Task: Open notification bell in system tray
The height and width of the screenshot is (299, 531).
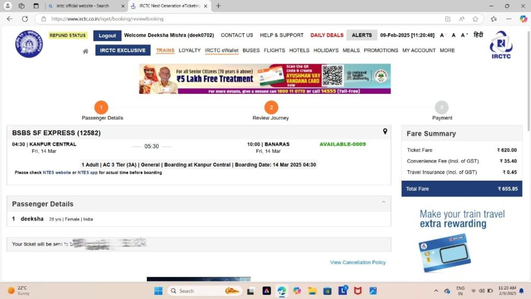Action: coord(522,291)
